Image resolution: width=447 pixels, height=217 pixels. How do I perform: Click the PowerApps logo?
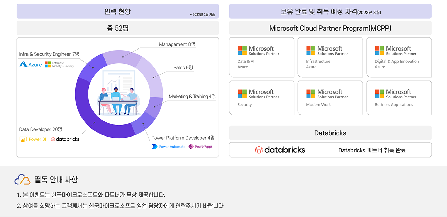click(x=201, y=147)
